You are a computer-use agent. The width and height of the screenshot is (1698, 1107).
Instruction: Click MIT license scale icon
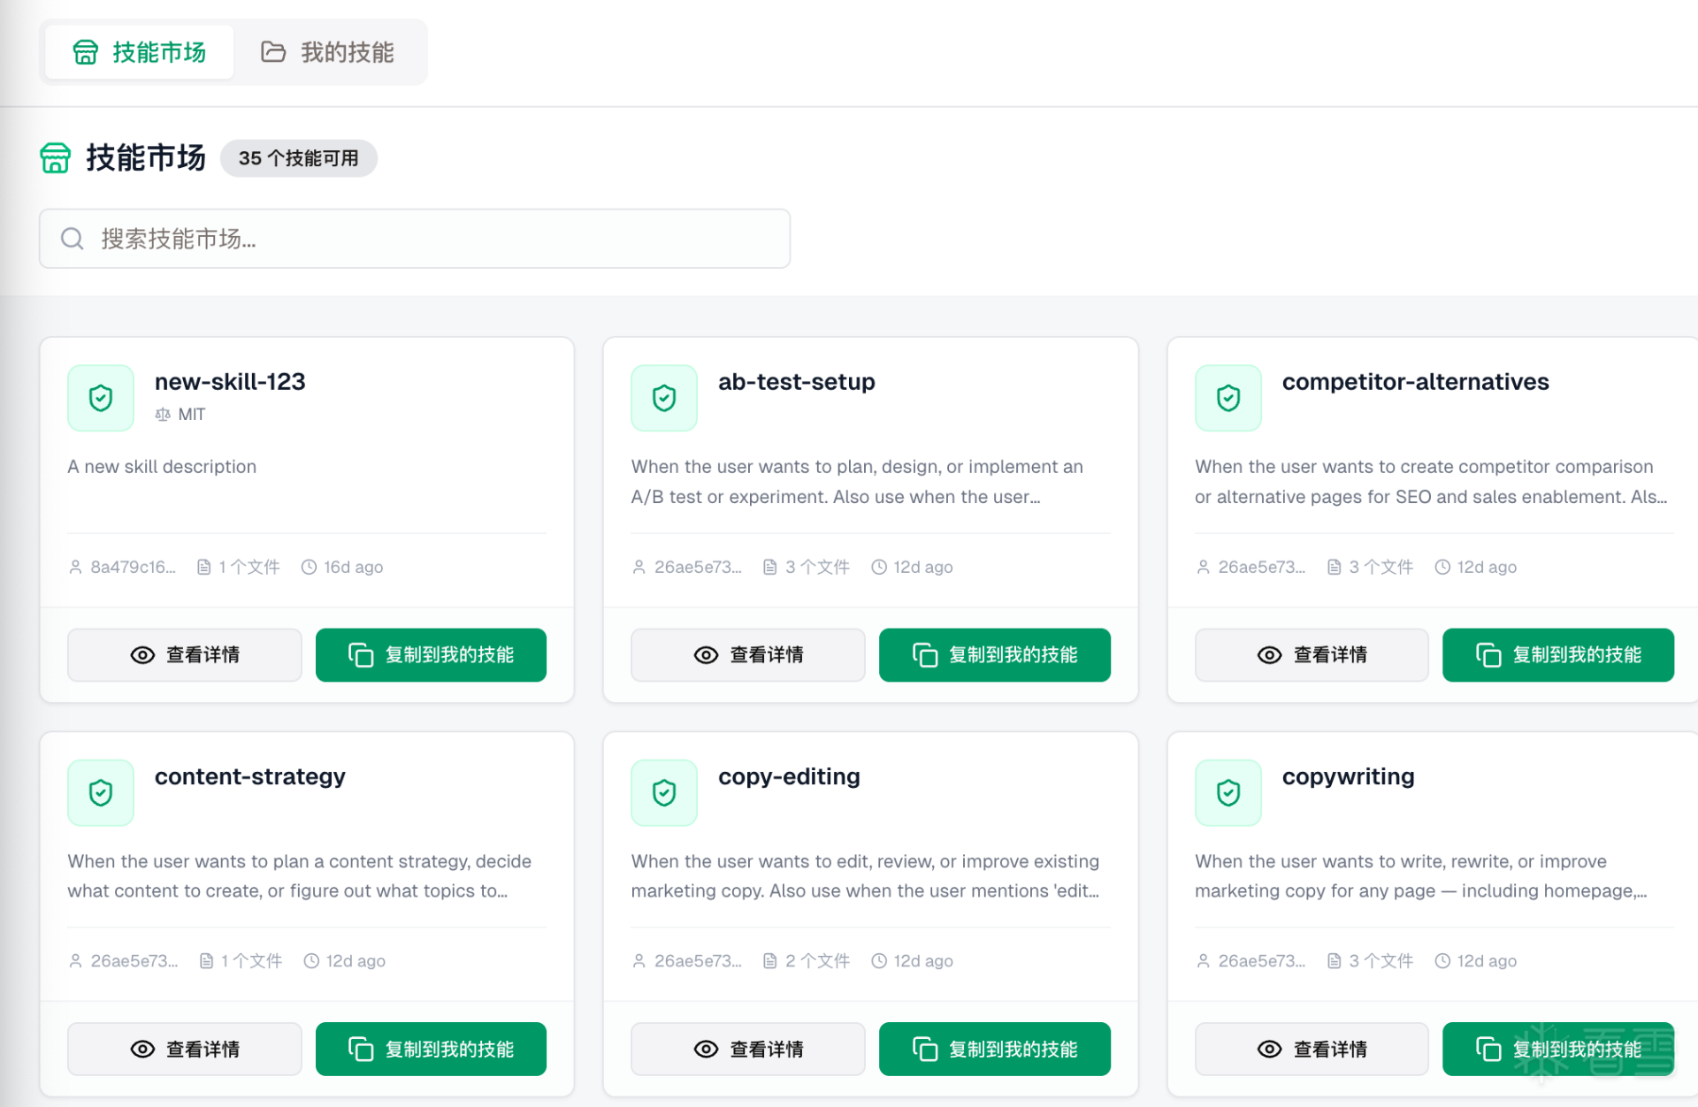click(163, 415)
